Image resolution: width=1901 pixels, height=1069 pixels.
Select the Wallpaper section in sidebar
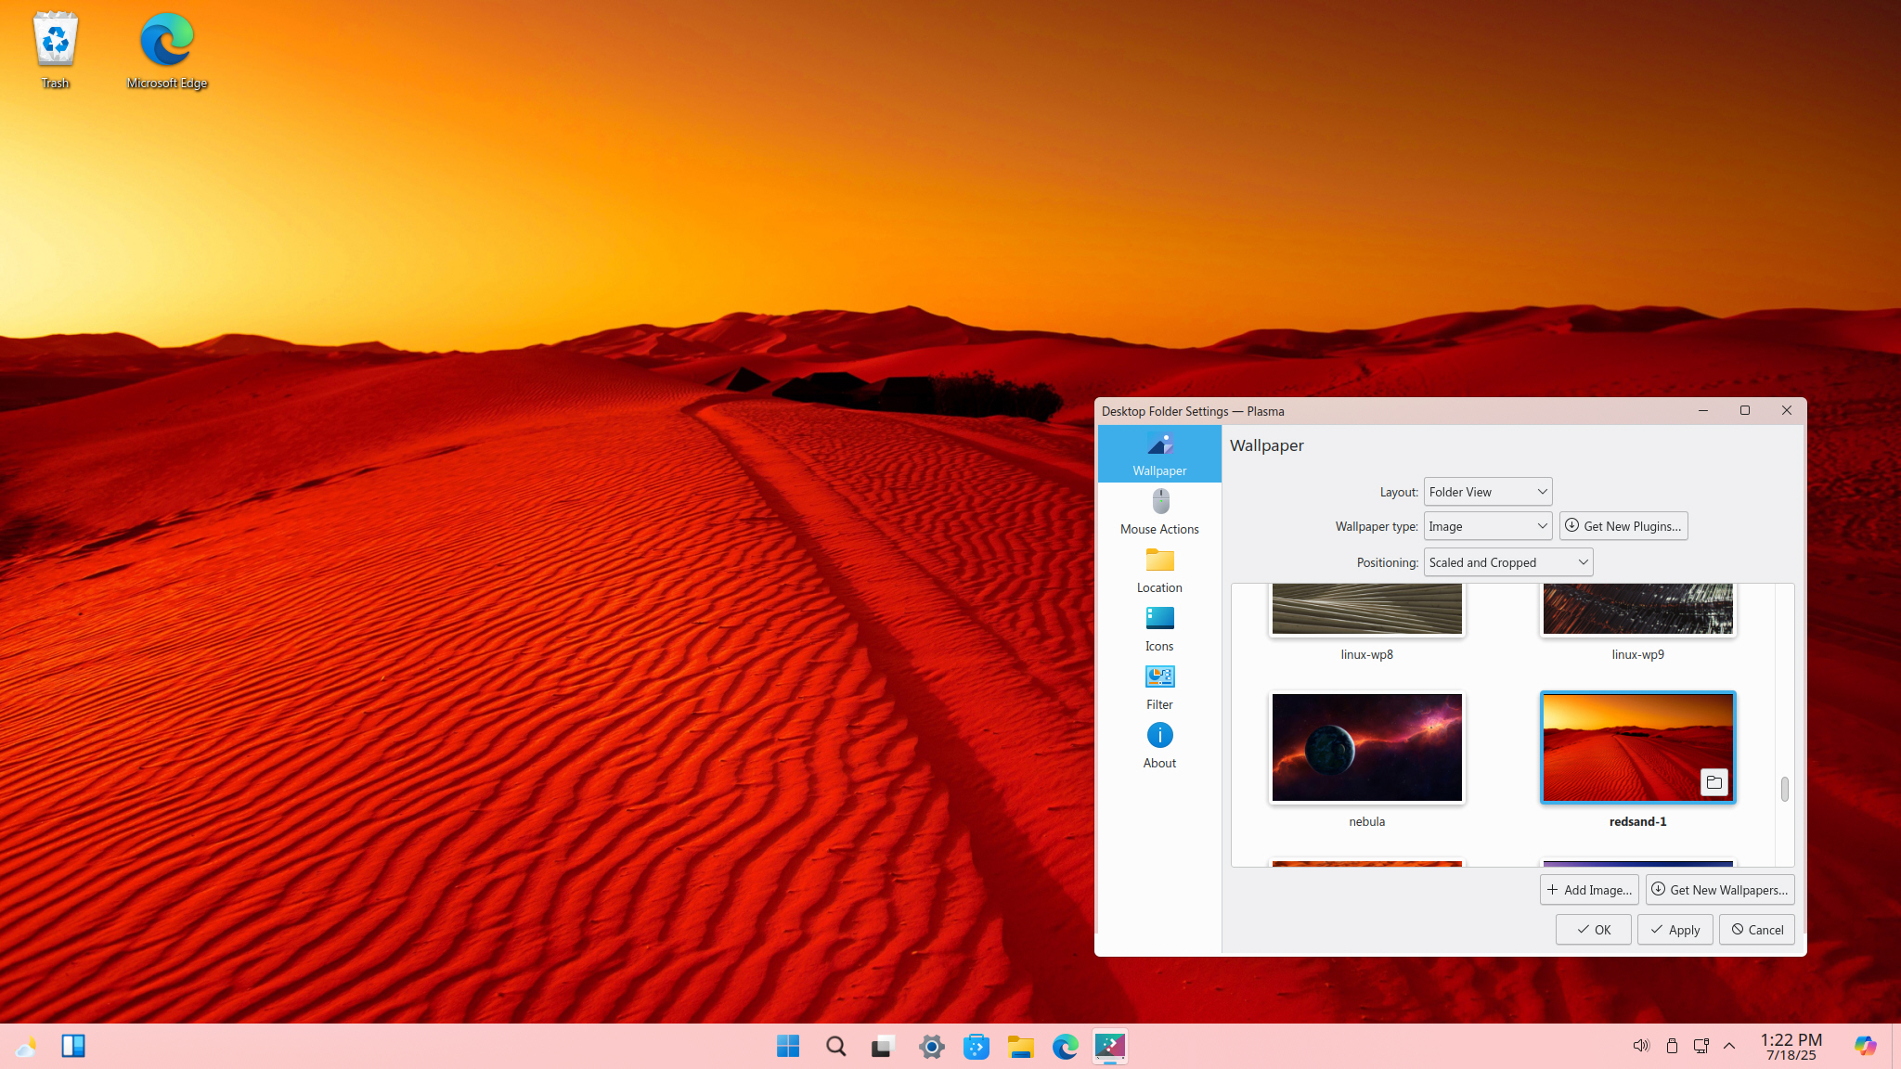pos(1159,454)
